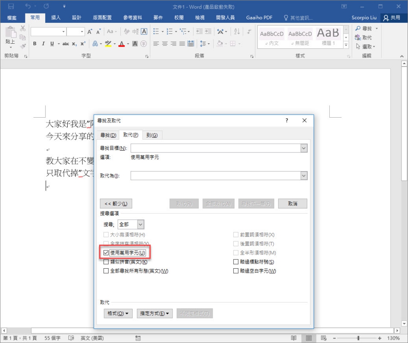This screenshot has width=408, height=343.
Task: Toggle Underline formatting
Action: 52,44
